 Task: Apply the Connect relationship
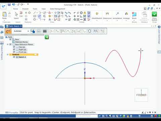click(75, 13)
